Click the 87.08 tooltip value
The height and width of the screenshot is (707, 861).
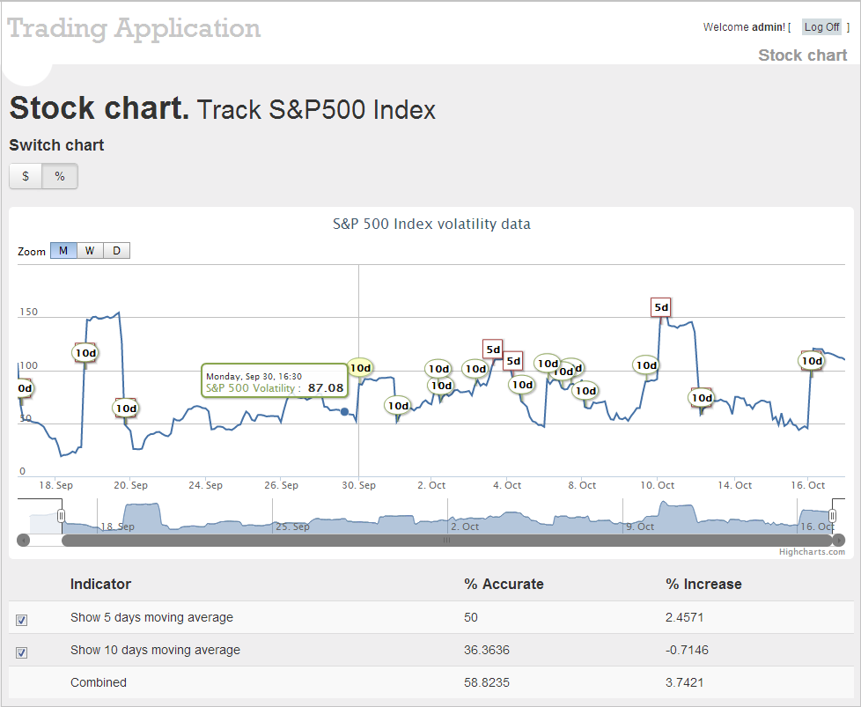tap(326, 387)
